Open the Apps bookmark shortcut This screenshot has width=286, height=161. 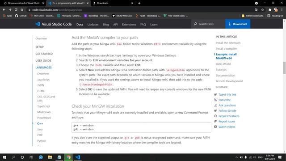pos(8,16)
